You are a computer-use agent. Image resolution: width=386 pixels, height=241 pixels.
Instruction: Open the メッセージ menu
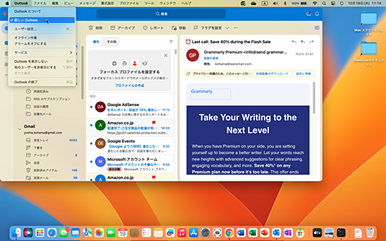coord(88,3)
